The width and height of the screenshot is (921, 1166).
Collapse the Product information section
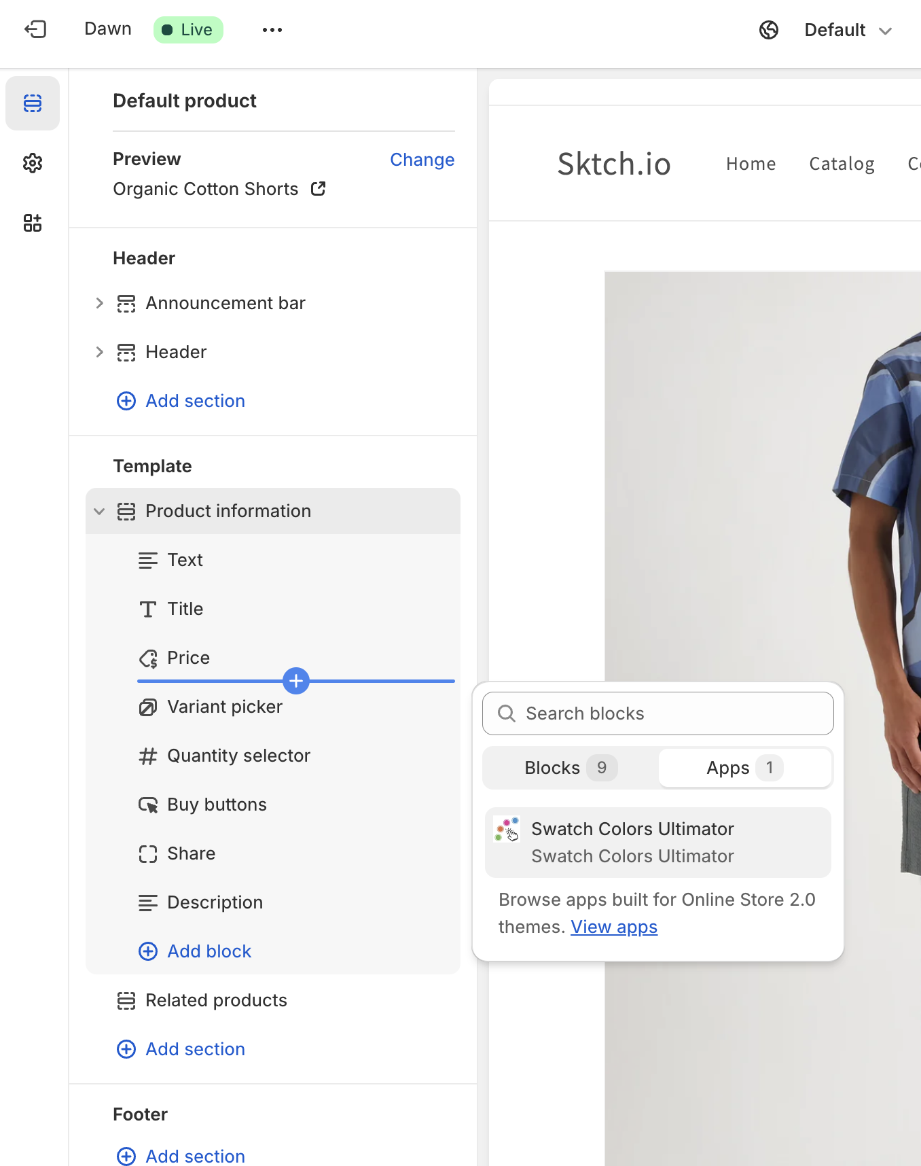100,511
